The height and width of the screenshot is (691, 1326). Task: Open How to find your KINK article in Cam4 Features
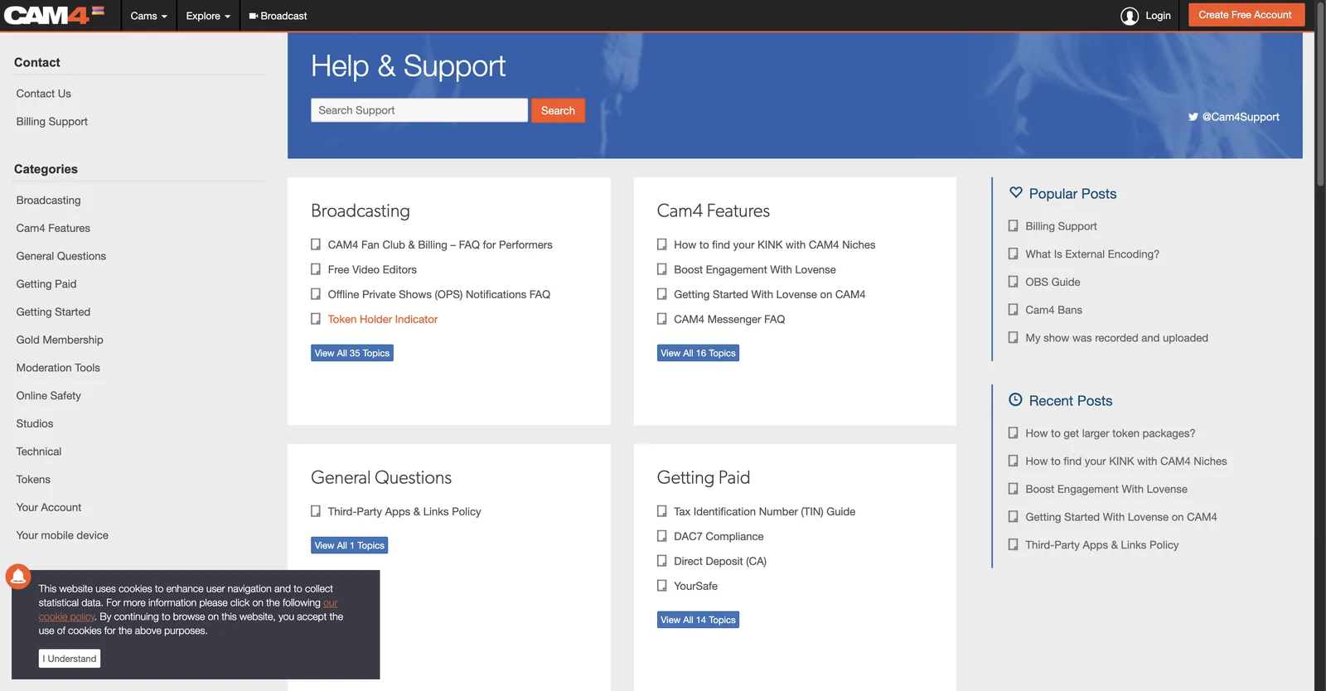pos(774,244)
